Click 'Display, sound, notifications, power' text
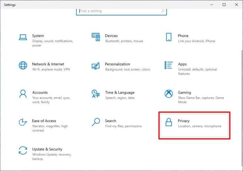Viewport: 243px width, 171px height. [x=53, y=43]
